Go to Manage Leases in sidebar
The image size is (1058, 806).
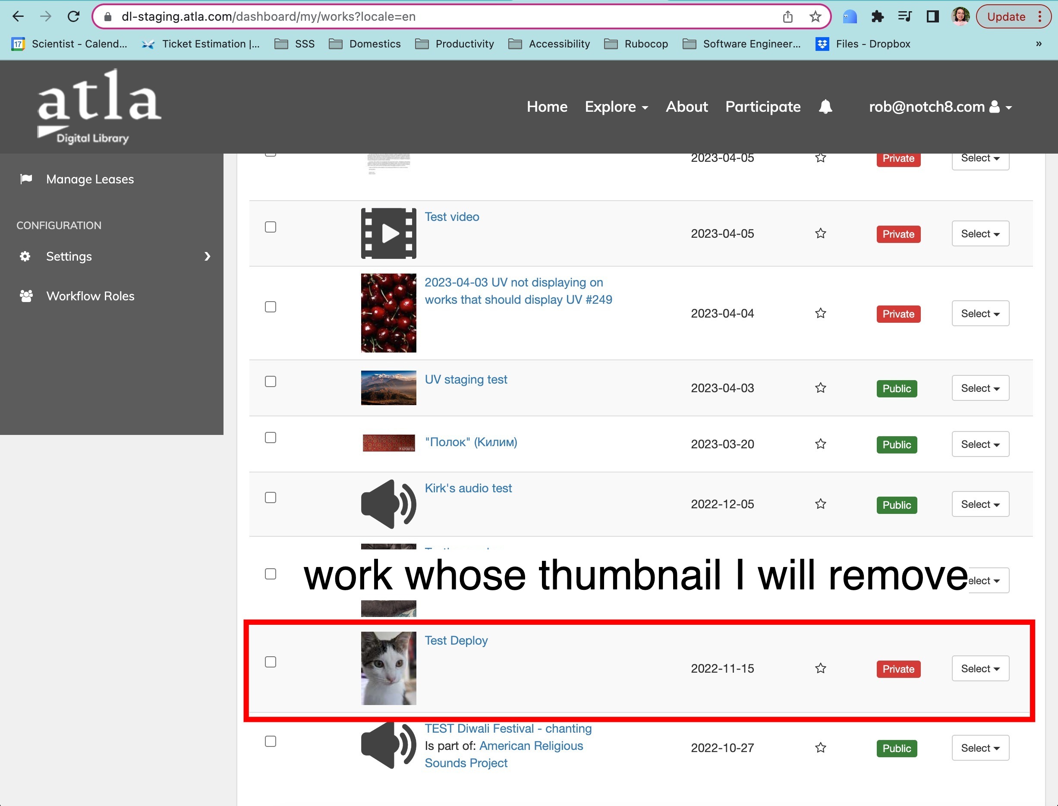[x=90, y=179]
